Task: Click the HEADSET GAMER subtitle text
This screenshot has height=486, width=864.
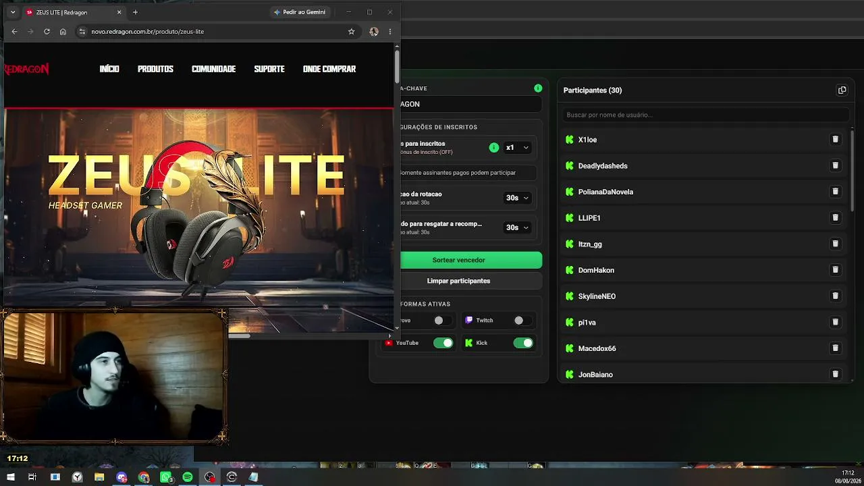Action: [x=86, y=205]
